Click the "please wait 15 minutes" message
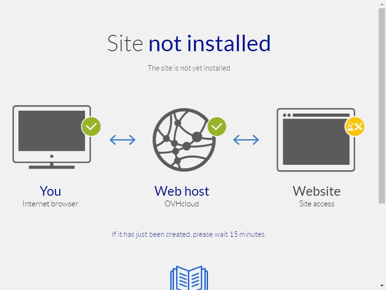 tap(230, 234)
